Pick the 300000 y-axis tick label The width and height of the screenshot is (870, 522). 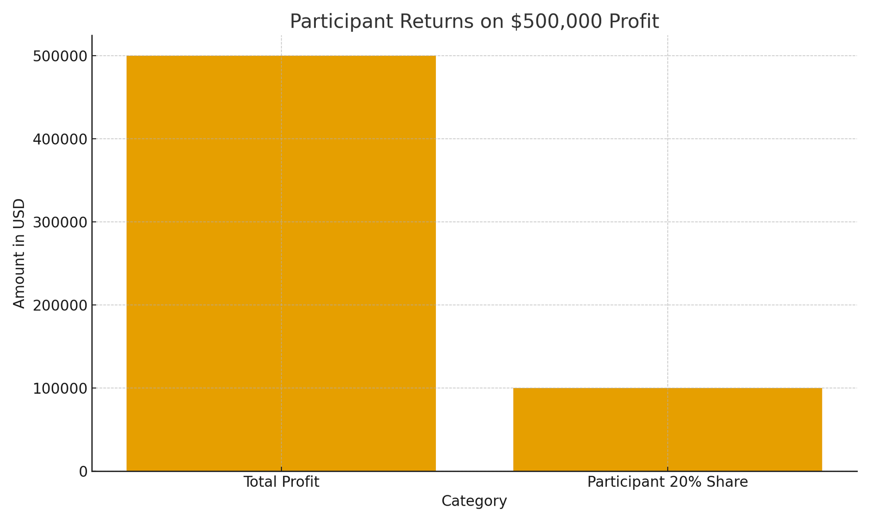pos(60,222)
